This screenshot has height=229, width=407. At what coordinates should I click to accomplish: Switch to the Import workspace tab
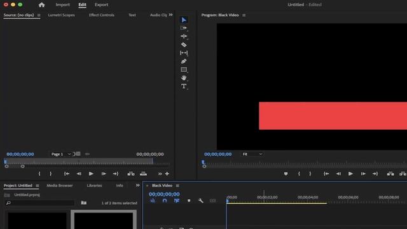pos(62,4)
